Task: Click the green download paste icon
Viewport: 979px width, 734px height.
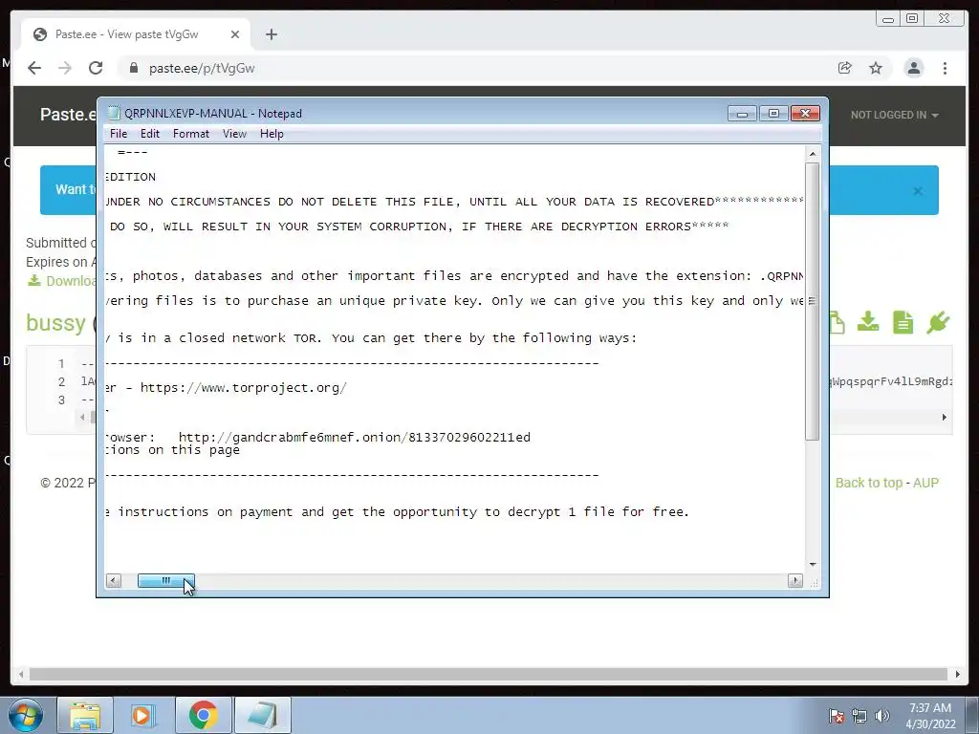Action: coord(868,322)
